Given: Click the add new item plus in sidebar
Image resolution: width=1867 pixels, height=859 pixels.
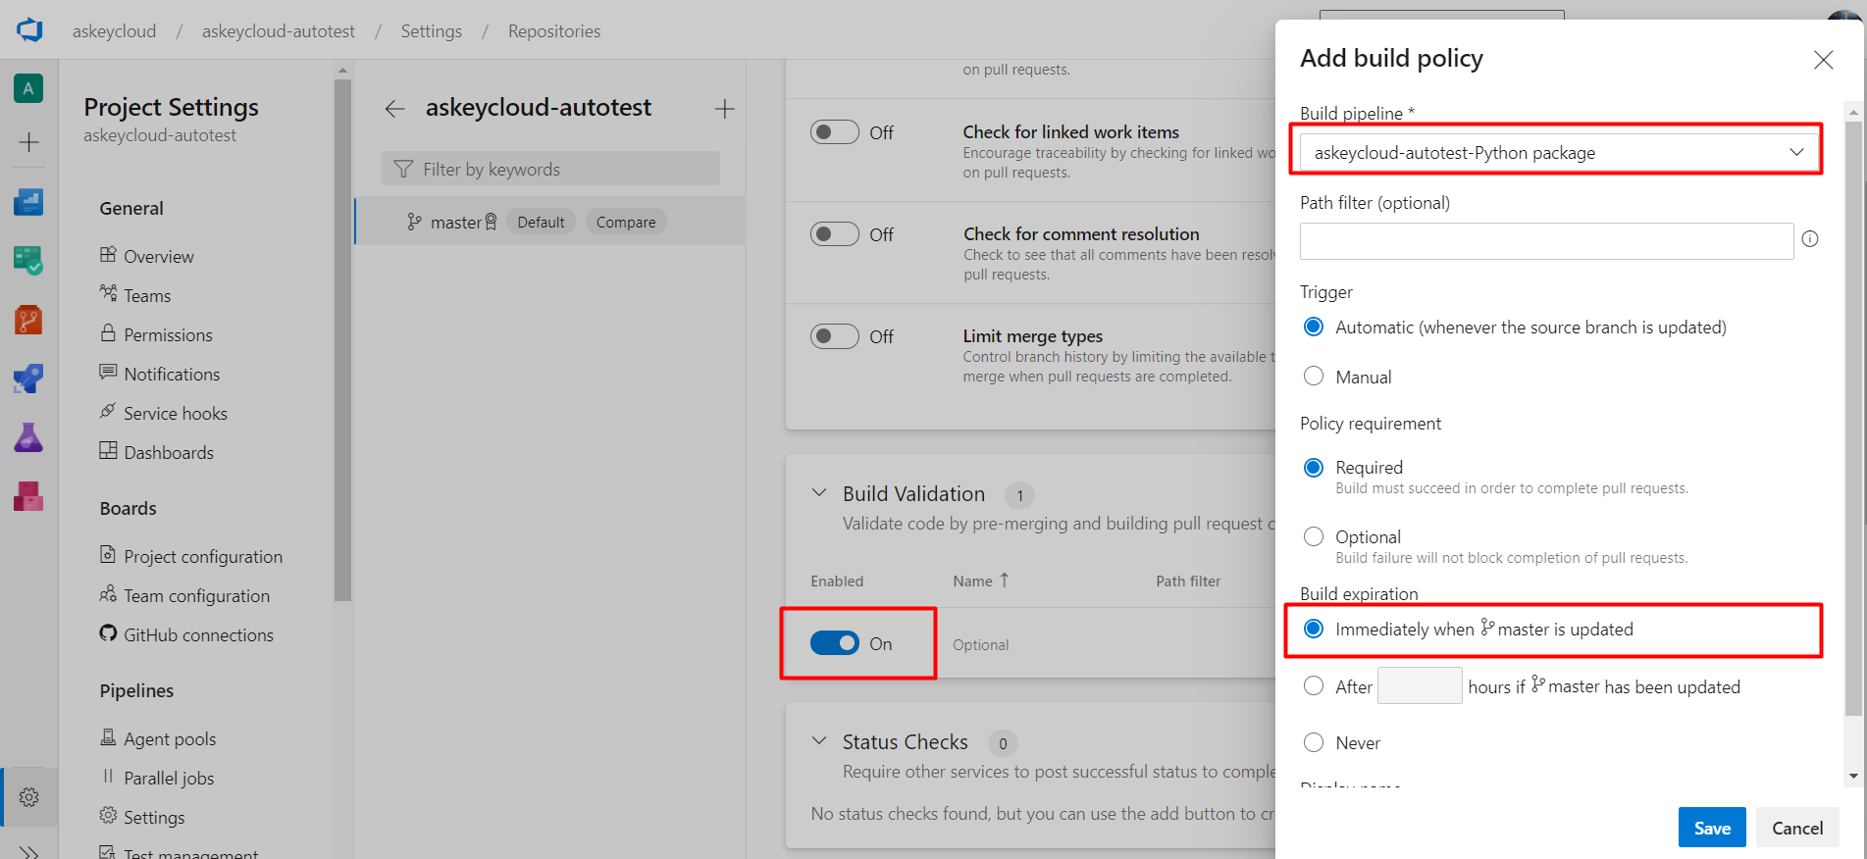Looking at the screenshot, I should pyautogui.click(x=28, y=142).
